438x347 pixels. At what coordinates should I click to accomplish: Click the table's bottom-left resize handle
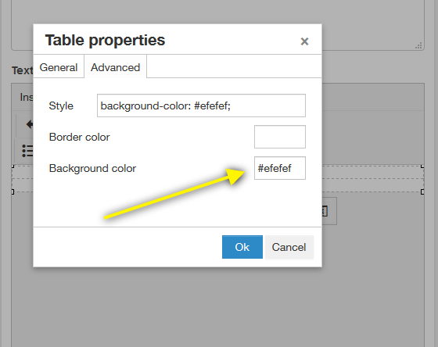pyautogui.click(x=13, y=191)
